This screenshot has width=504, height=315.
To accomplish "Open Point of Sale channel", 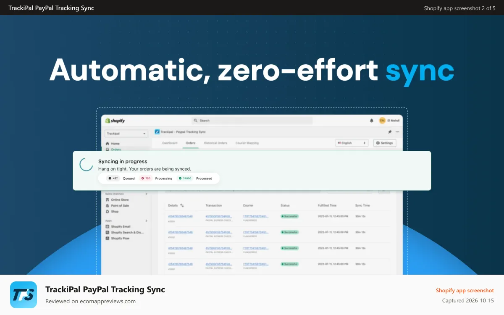I will pos(120,206).
